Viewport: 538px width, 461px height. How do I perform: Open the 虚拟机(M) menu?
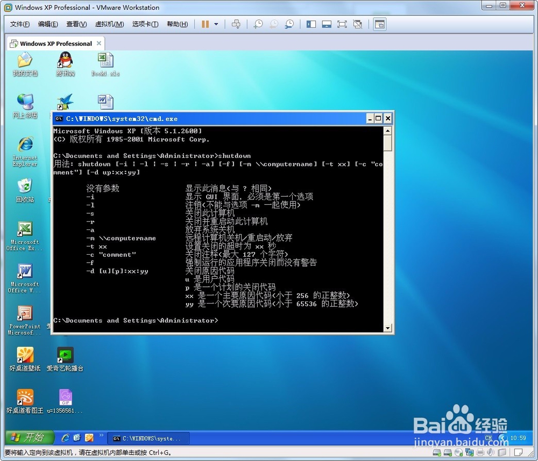coord(109,24)
